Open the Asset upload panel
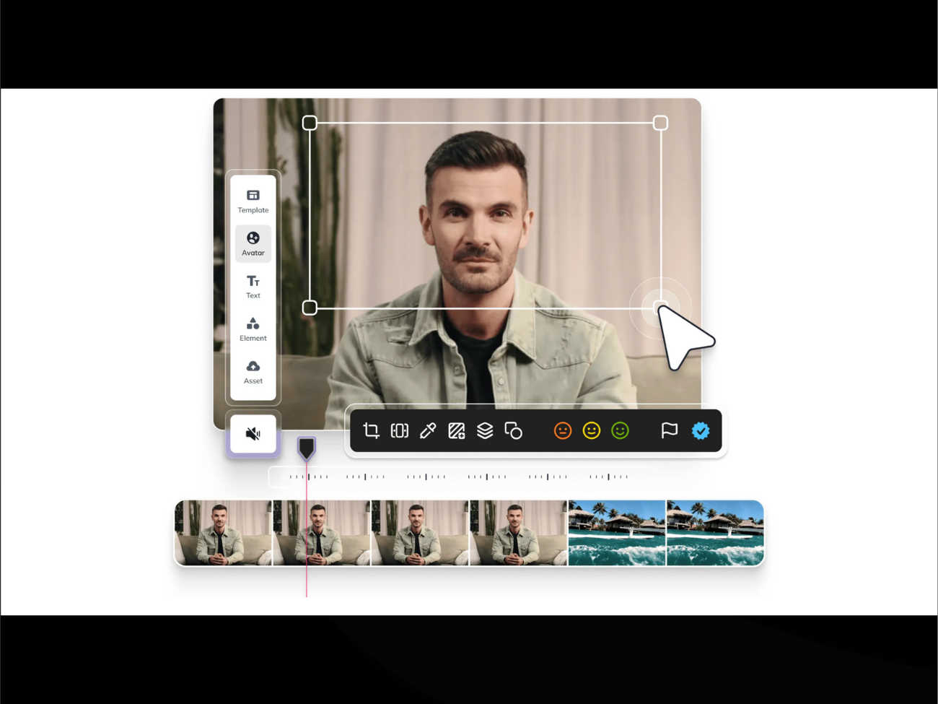 (253, 372)
